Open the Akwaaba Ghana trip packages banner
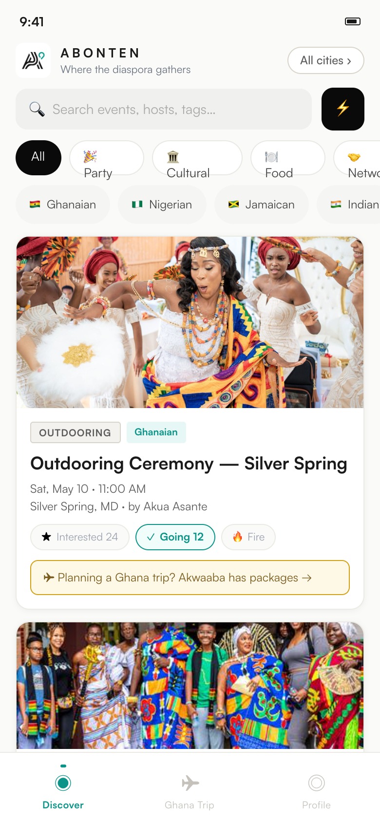This screenshot has width=380, height=822. [190, 578]
